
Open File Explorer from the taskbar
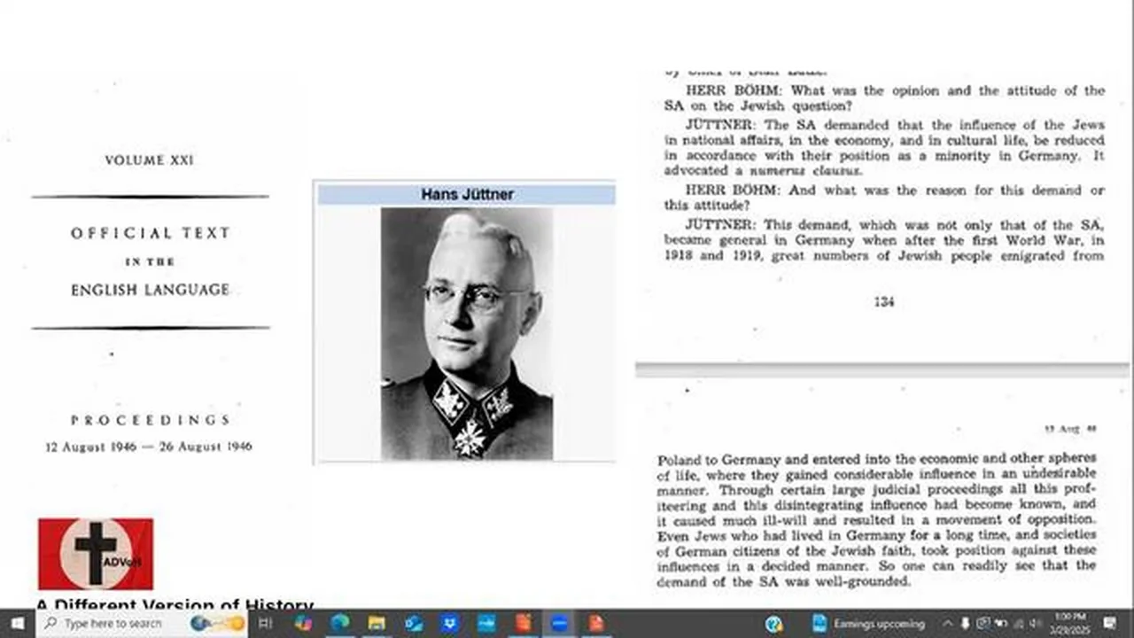click(377, 624)
